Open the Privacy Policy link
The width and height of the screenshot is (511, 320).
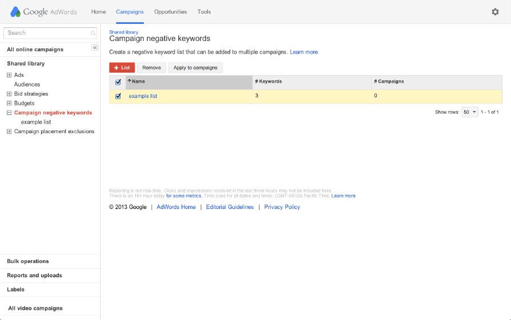pos(282,207)
